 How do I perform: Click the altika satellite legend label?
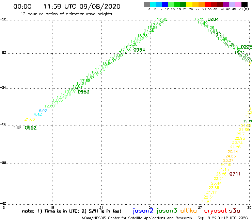188,210
